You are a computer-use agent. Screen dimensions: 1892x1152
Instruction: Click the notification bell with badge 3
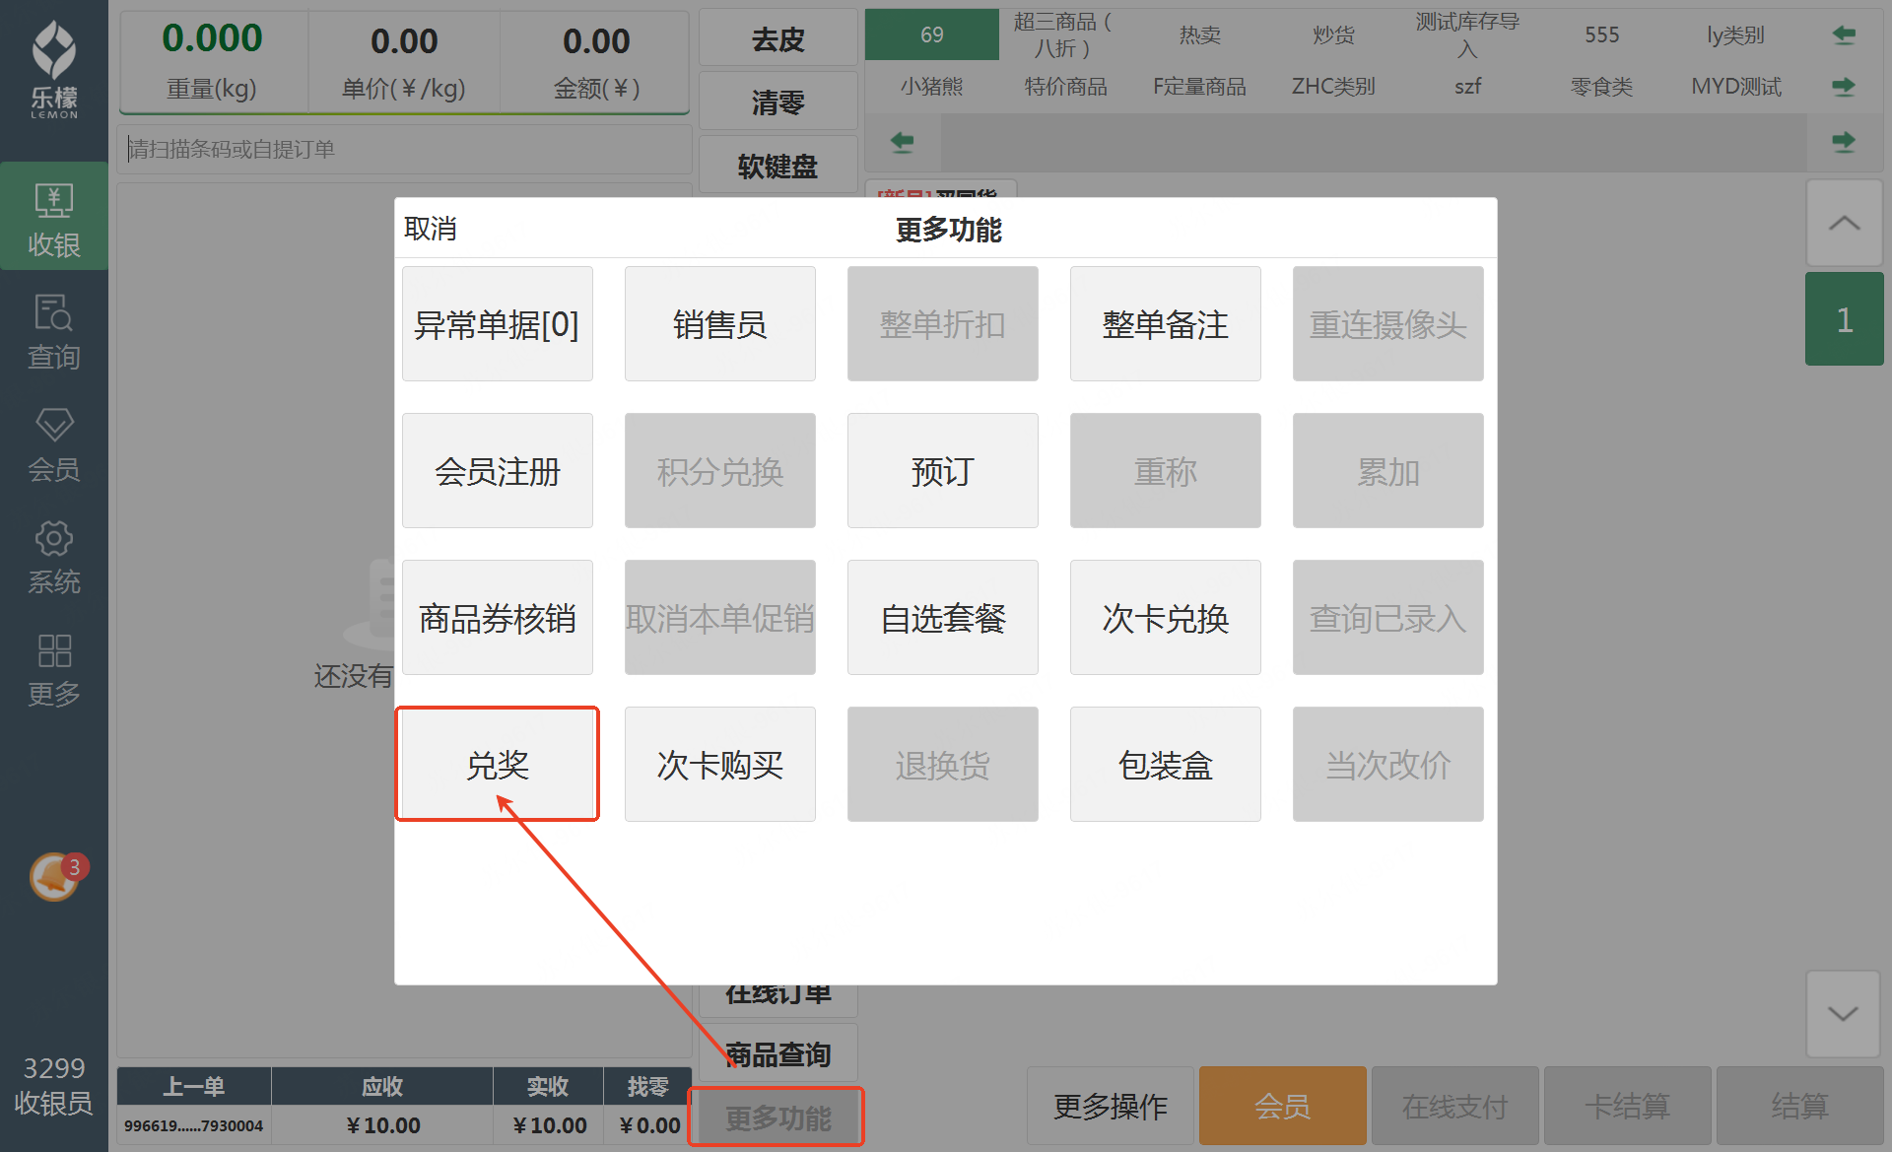click(55, 876)
